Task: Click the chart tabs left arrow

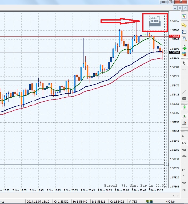Action: [173, 196]
